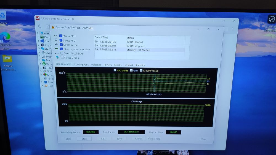
Task: Toggle the Stress system memory checkbox
Action: point(62,49)
